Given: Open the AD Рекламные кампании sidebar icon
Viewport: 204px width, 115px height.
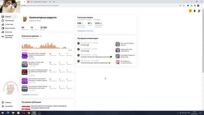Looking at the screenshot, I should click(3, 36).
